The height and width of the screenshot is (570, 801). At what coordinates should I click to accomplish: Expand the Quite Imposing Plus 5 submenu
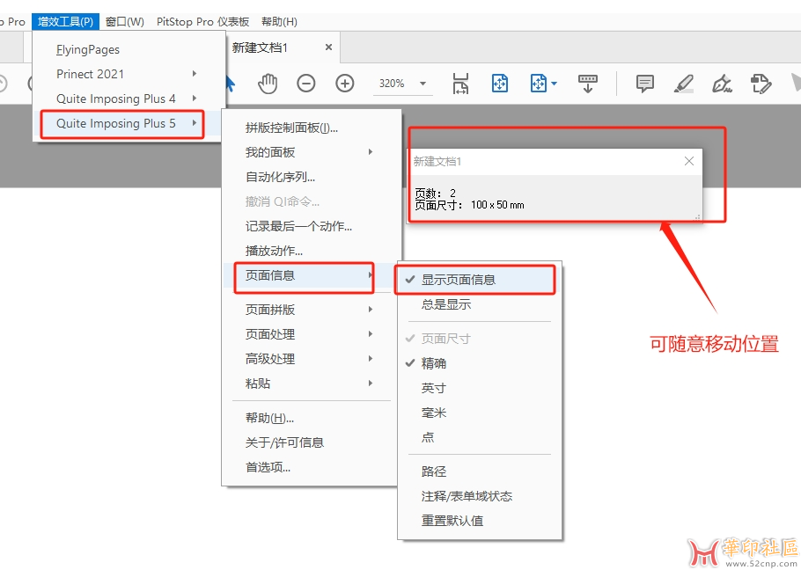(x=129, y=123)
